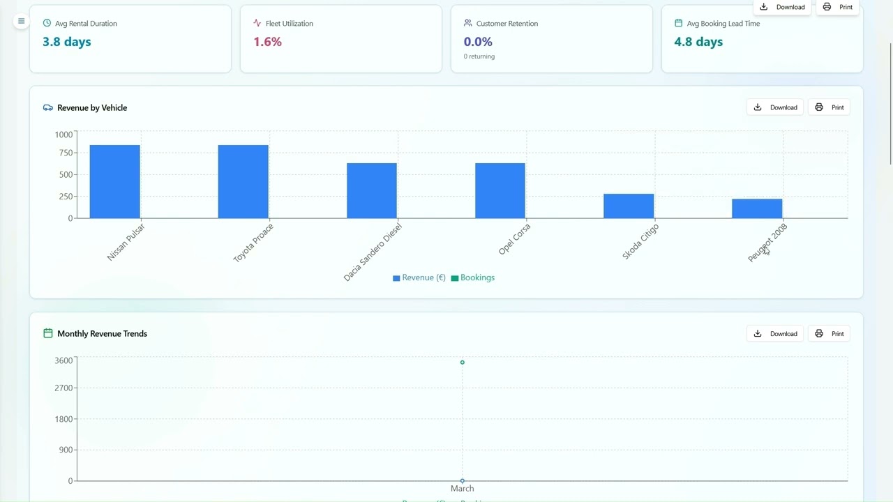Viewport: 893px width, 502px height.
Task: Click the Revenue by Vehicle heading
Action: point(92,107)
